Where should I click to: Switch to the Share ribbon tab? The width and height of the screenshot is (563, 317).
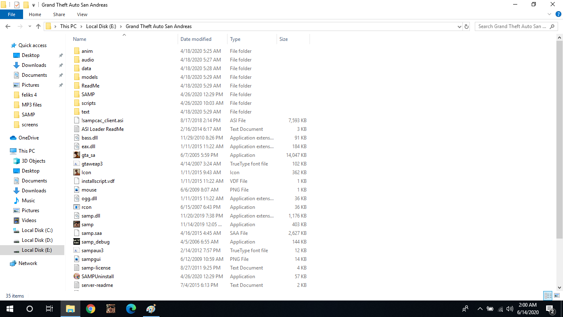tap(59, 14)
